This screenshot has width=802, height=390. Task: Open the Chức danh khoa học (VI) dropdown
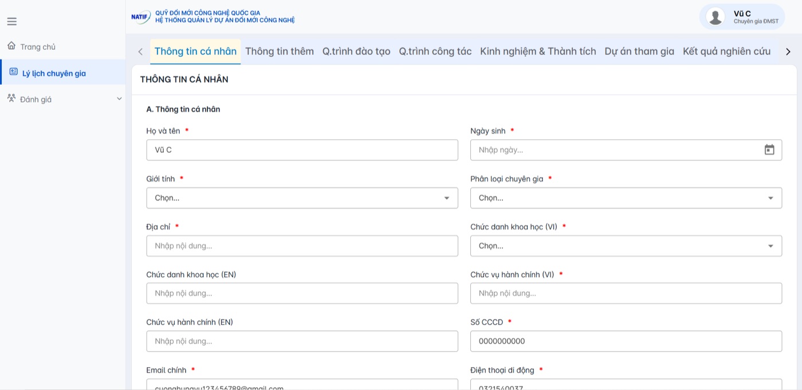click(626, 246)
